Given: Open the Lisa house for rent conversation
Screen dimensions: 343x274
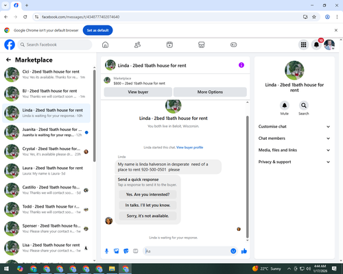Looking at the screenshot, I should pyautogui.click(x=46, y=248).
